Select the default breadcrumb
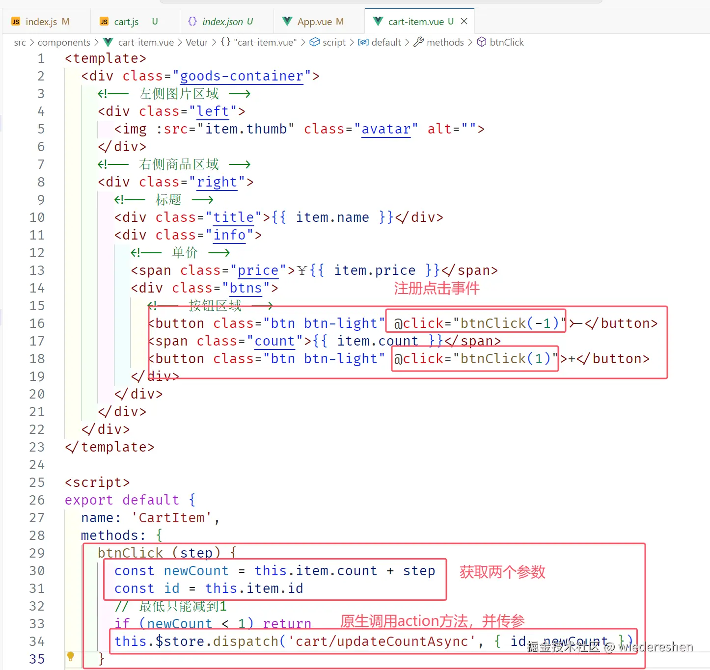Screen dimensions: 710x670 (386, 42)
